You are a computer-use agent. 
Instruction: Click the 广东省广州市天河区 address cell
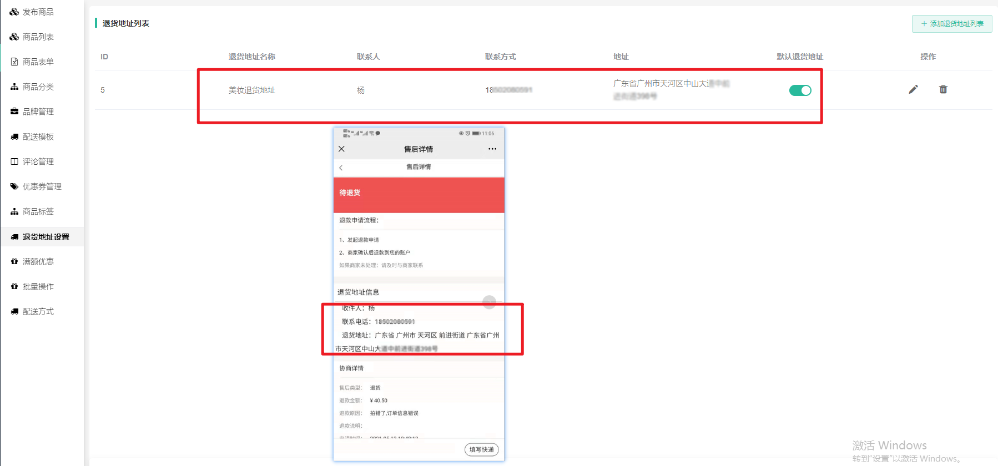[x=672, y=90]
